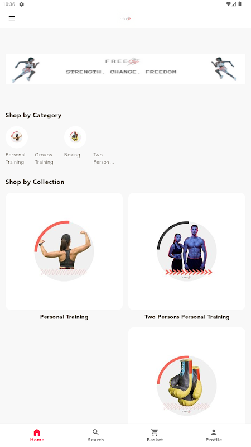
Task: Switch to the Basket tab label
Action: pos(155,440)
